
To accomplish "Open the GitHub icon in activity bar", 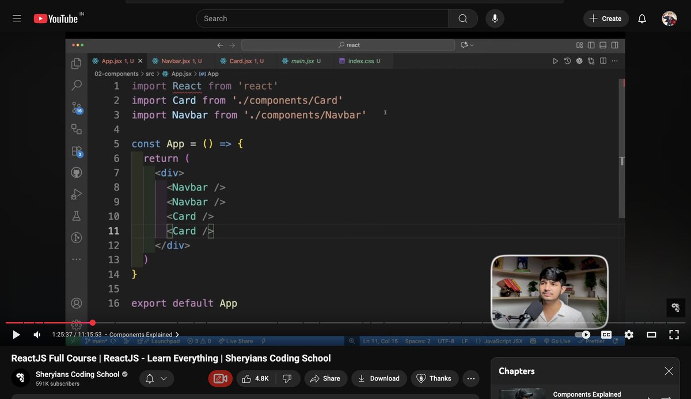I will (x=76, y=172).
